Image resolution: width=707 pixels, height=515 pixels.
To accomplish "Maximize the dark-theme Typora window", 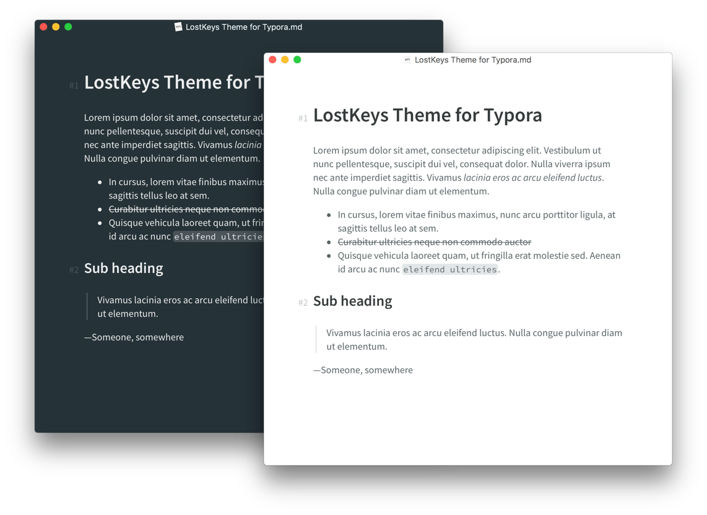I will [68, 27].
